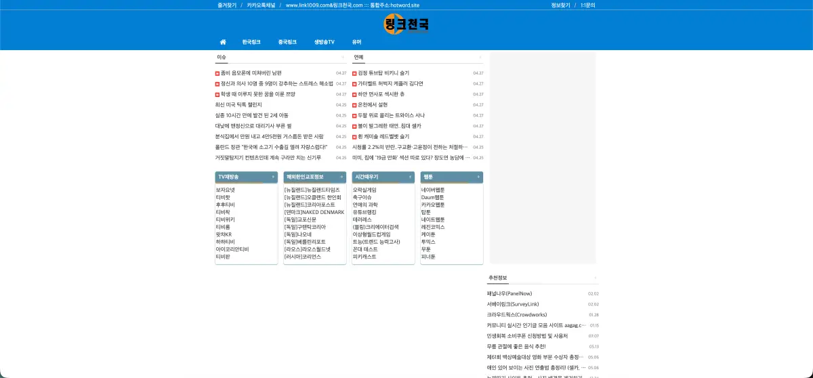Click the plus icon on 해외한인교포정보 panel
Screen dimensions: 813x378
[x=341, y=177]
